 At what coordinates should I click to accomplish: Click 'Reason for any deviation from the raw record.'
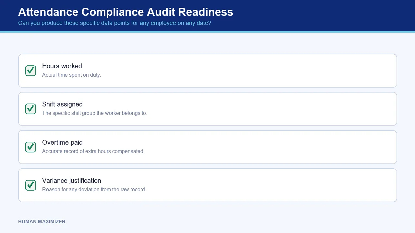[x=94, y=189]
